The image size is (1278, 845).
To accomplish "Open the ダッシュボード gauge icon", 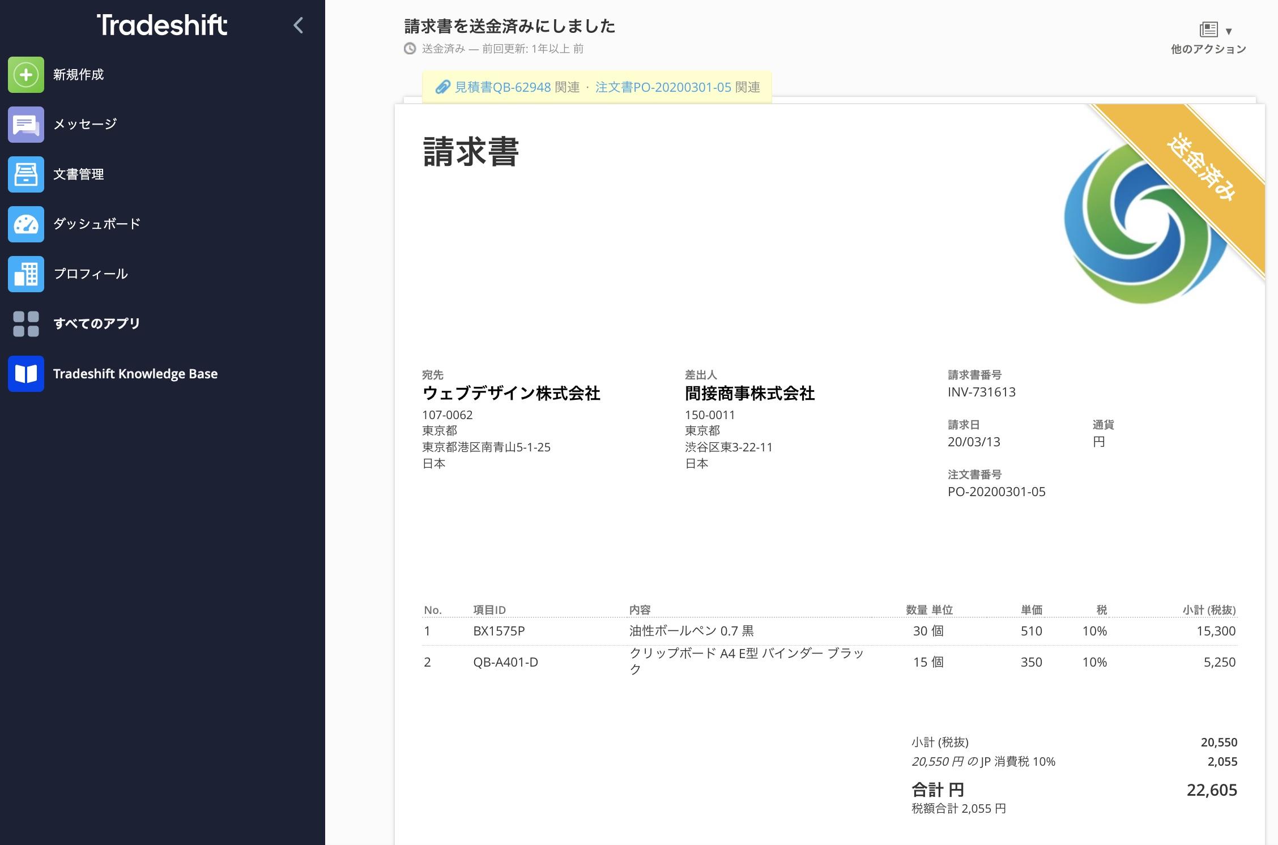I will 25,224.
